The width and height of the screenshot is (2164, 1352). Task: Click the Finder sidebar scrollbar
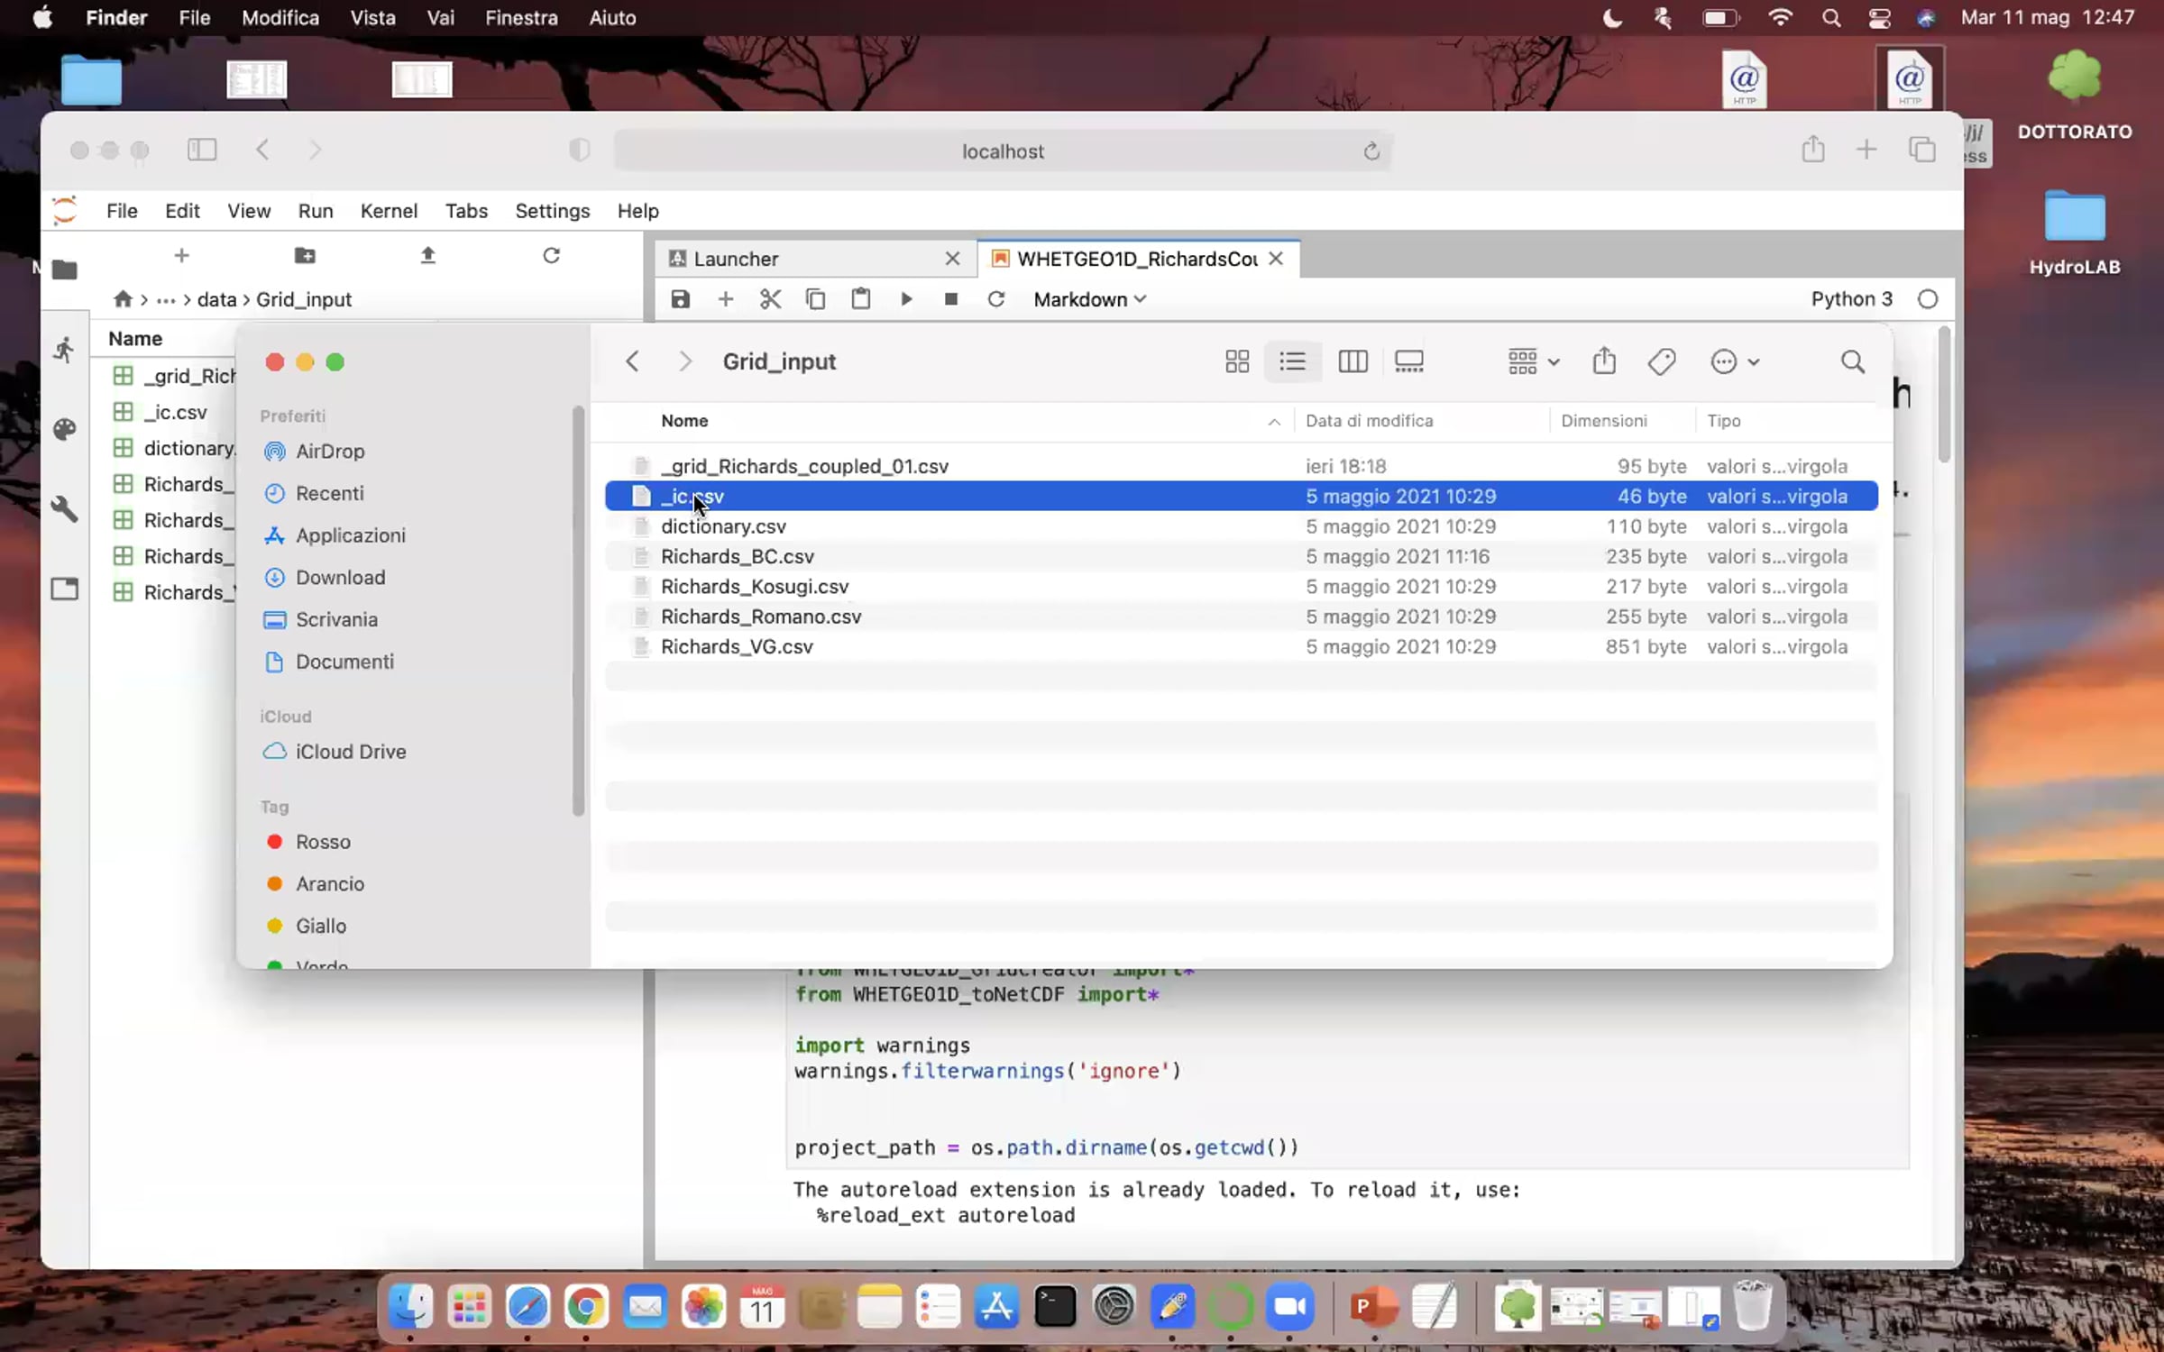[x=578, y=611]
